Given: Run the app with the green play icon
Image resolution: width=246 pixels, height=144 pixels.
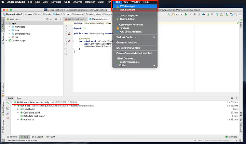Looking at the screenshot, I should (186, 14).
